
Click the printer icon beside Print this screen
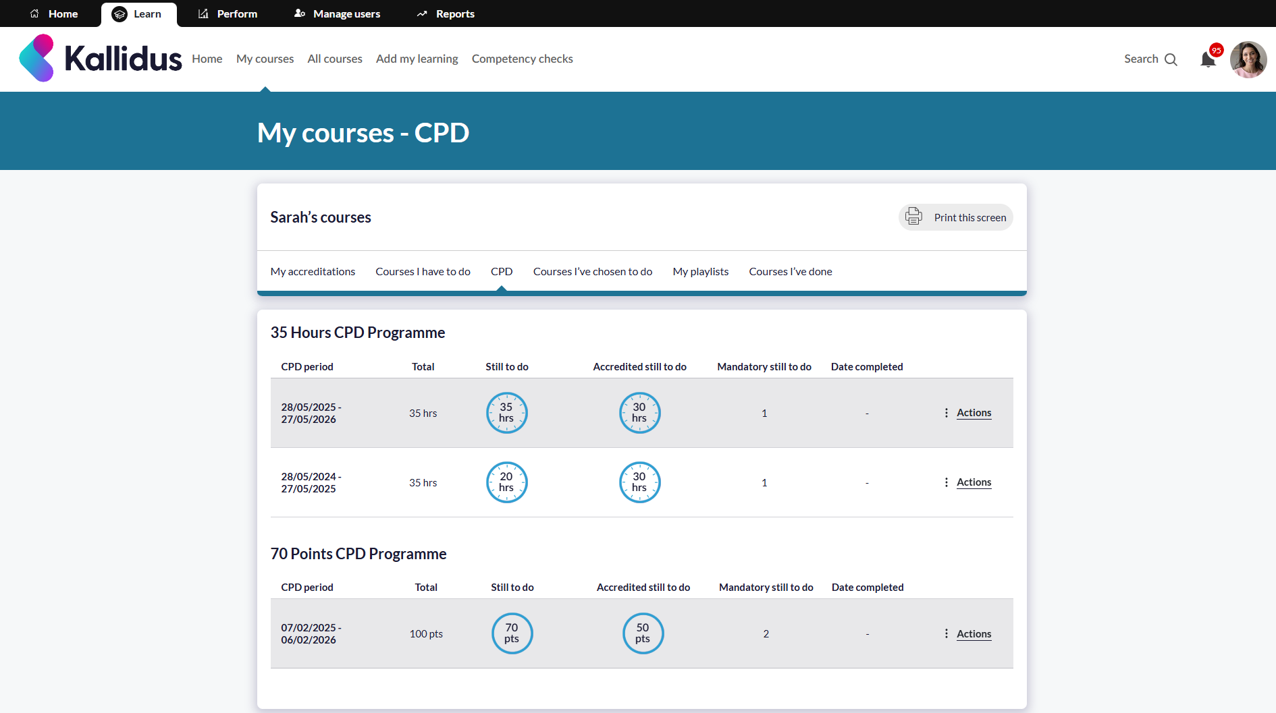913,217
